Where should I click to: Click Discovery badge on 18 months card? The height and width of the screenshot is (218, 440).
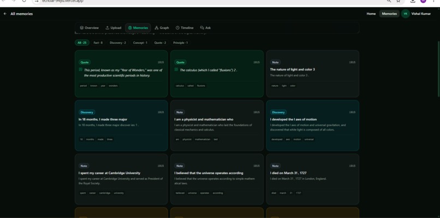pos(87,113)
